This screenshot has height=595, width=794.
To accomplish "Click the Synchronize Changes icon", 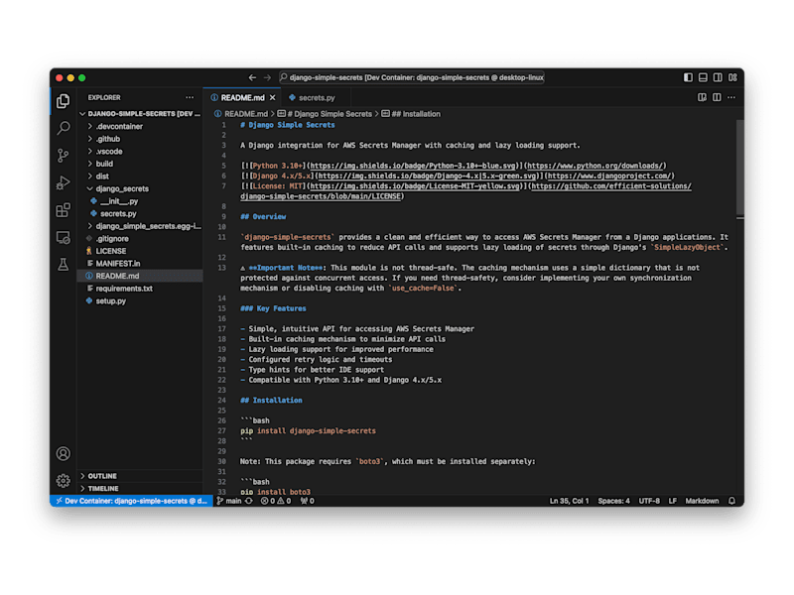I will point(249,501).
